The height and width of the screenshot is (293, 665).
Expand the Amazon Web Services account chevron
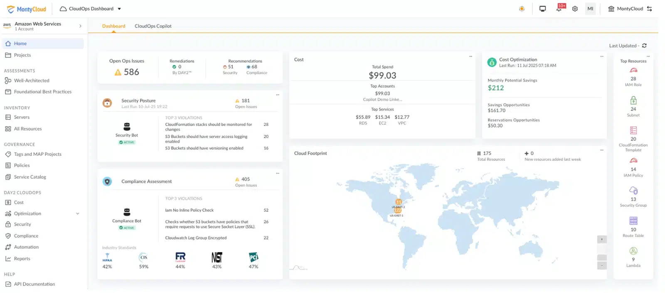pyautogui.click(x=80, y=26)
